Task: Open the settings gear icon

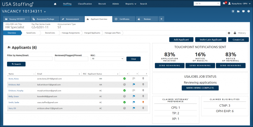Action: 229,33
